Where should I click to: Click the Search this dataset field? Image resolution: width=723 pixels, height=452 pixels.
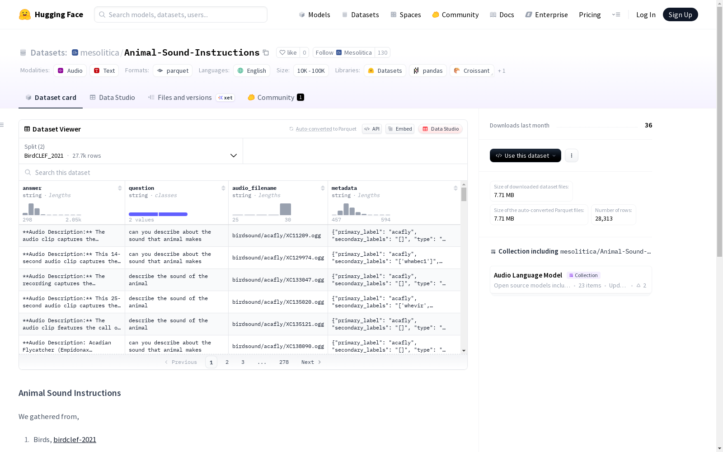coord(243,173)
